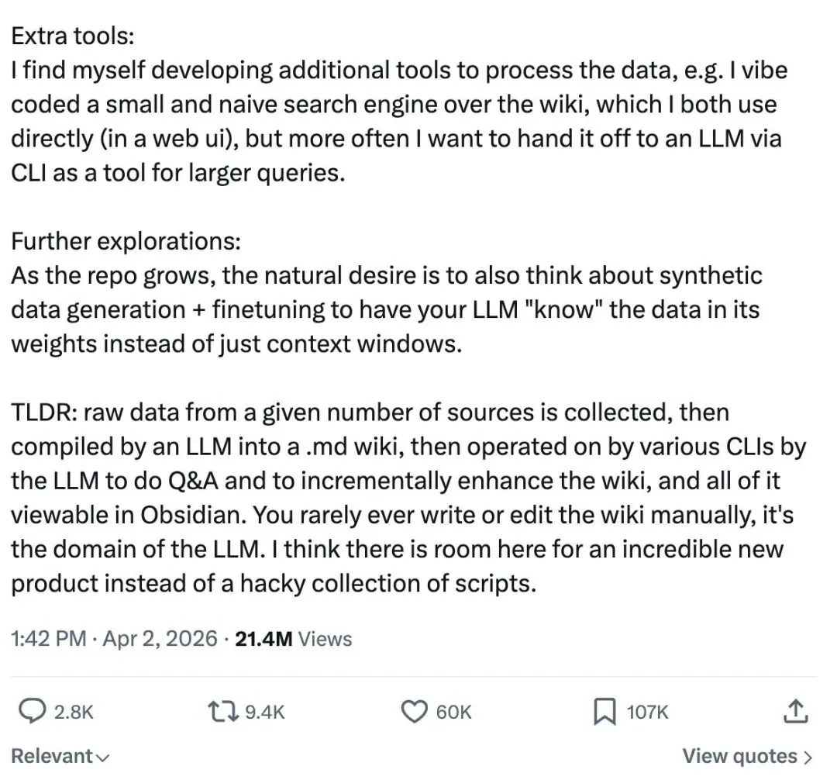Expand the chevron next to Relevant
This screenshot has height=780, width=837.
102,758
